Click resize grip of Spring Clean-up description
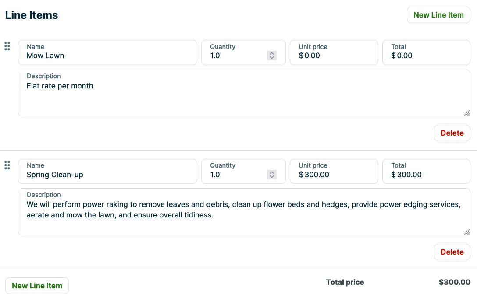The height and width of the screenshot is (301, 477). pos(467,232)
